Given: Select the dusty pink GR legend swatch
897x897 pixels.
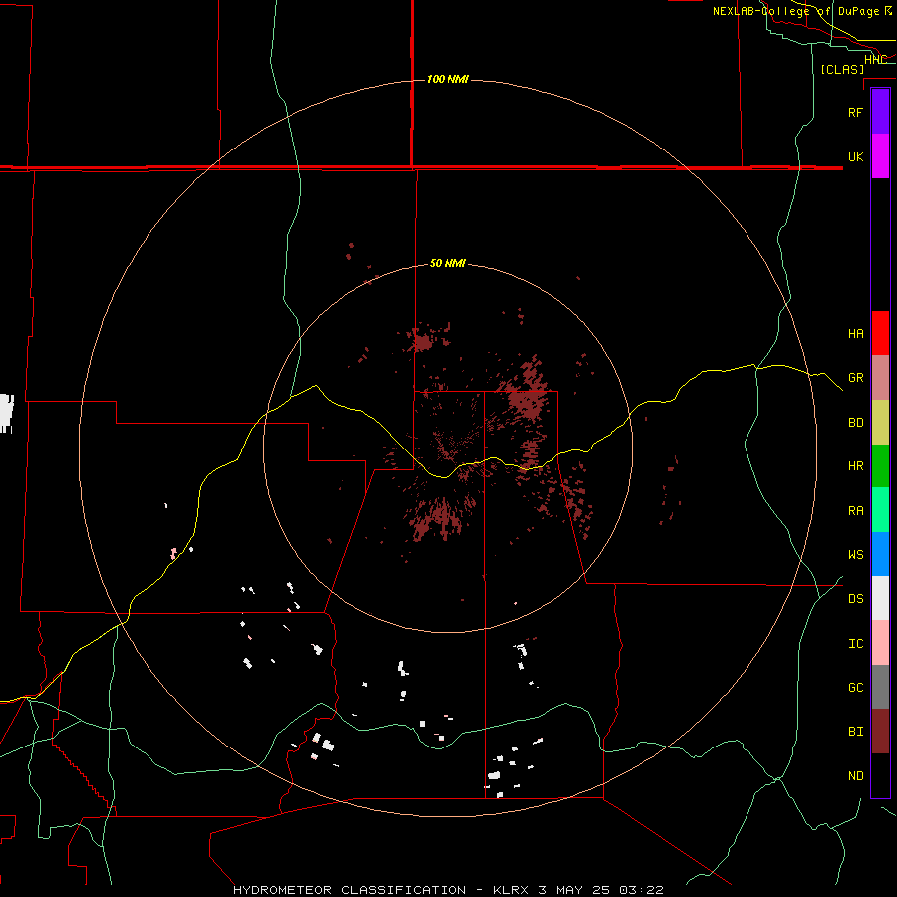Looking at the screenshot, I should 880,378.
